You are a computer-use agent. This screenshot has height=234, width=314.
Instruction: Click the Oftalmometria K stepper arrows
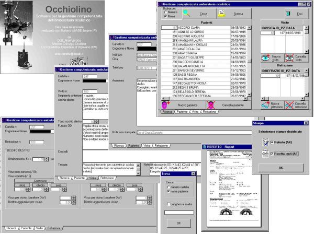pyautogui.click(x=46, y=159)
